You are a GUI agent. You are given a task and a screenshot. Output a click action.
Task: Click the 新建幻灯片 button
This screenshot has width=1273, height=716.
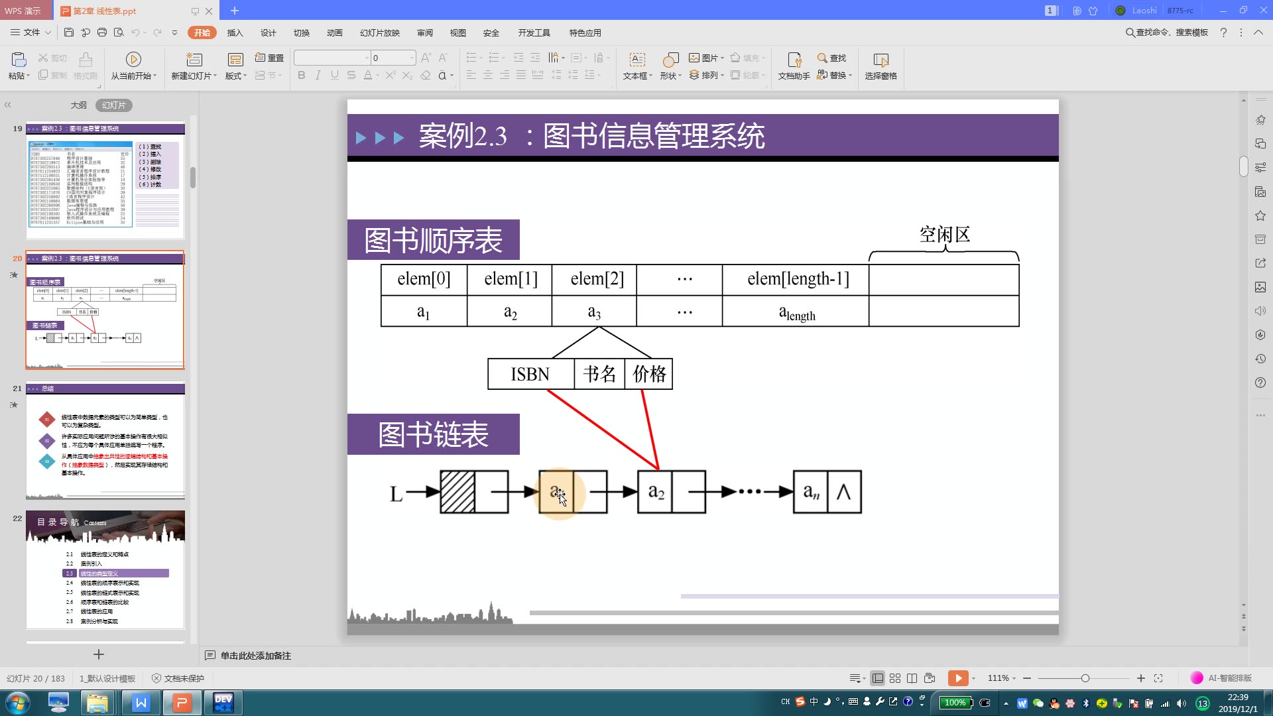pos(192,66)
